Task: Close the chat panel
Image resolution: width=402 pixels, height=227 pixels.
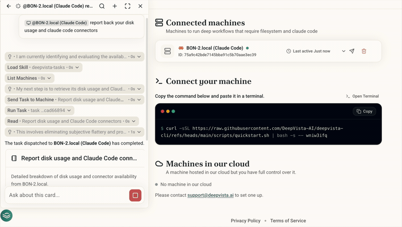Action: click(x=140, y=6)
